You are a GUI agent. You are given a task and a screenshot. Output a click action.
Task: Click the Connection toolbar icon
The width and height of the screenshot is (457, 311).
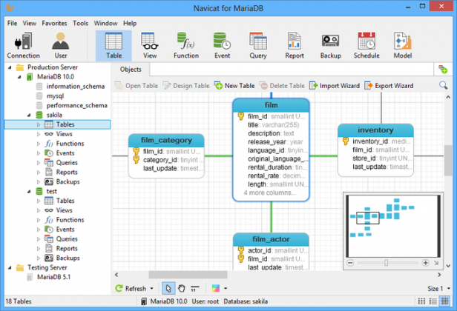[23, 44]
